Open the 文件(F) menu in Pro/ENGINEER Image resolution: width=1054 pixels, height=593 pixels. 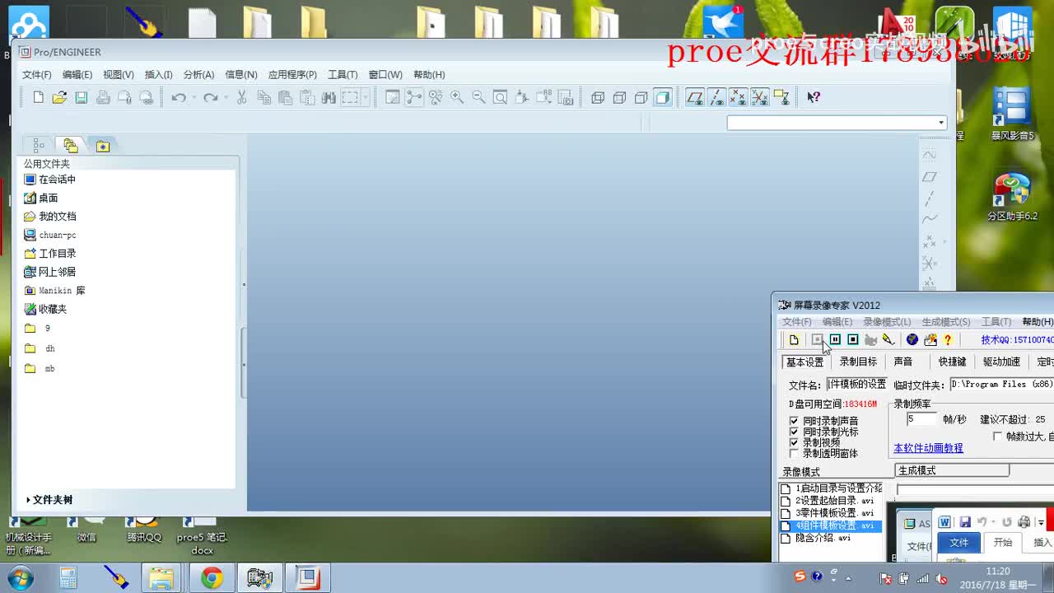(37, 75)
